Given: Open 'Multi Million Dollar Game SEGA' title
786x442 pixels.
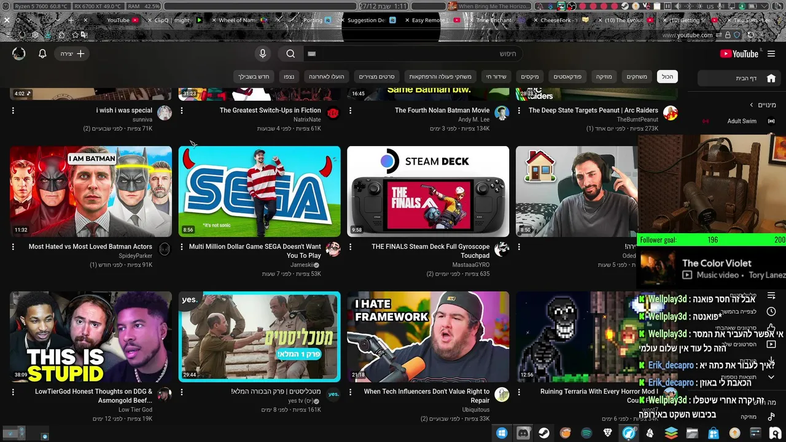Looking at the screenshot, I should point(255,251).
